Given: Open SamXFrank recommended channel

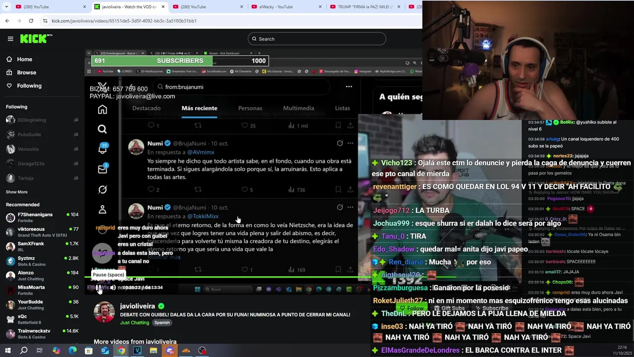Looking at the screenshot, I should [42, 246].
